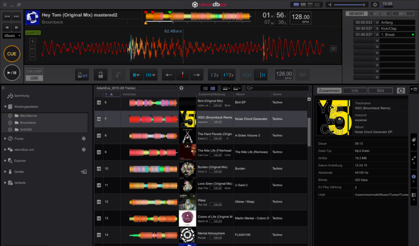This screenshot has height=246, width=419.
Task: Switch to CUE/LOOP mode
Action: point(34,71)
